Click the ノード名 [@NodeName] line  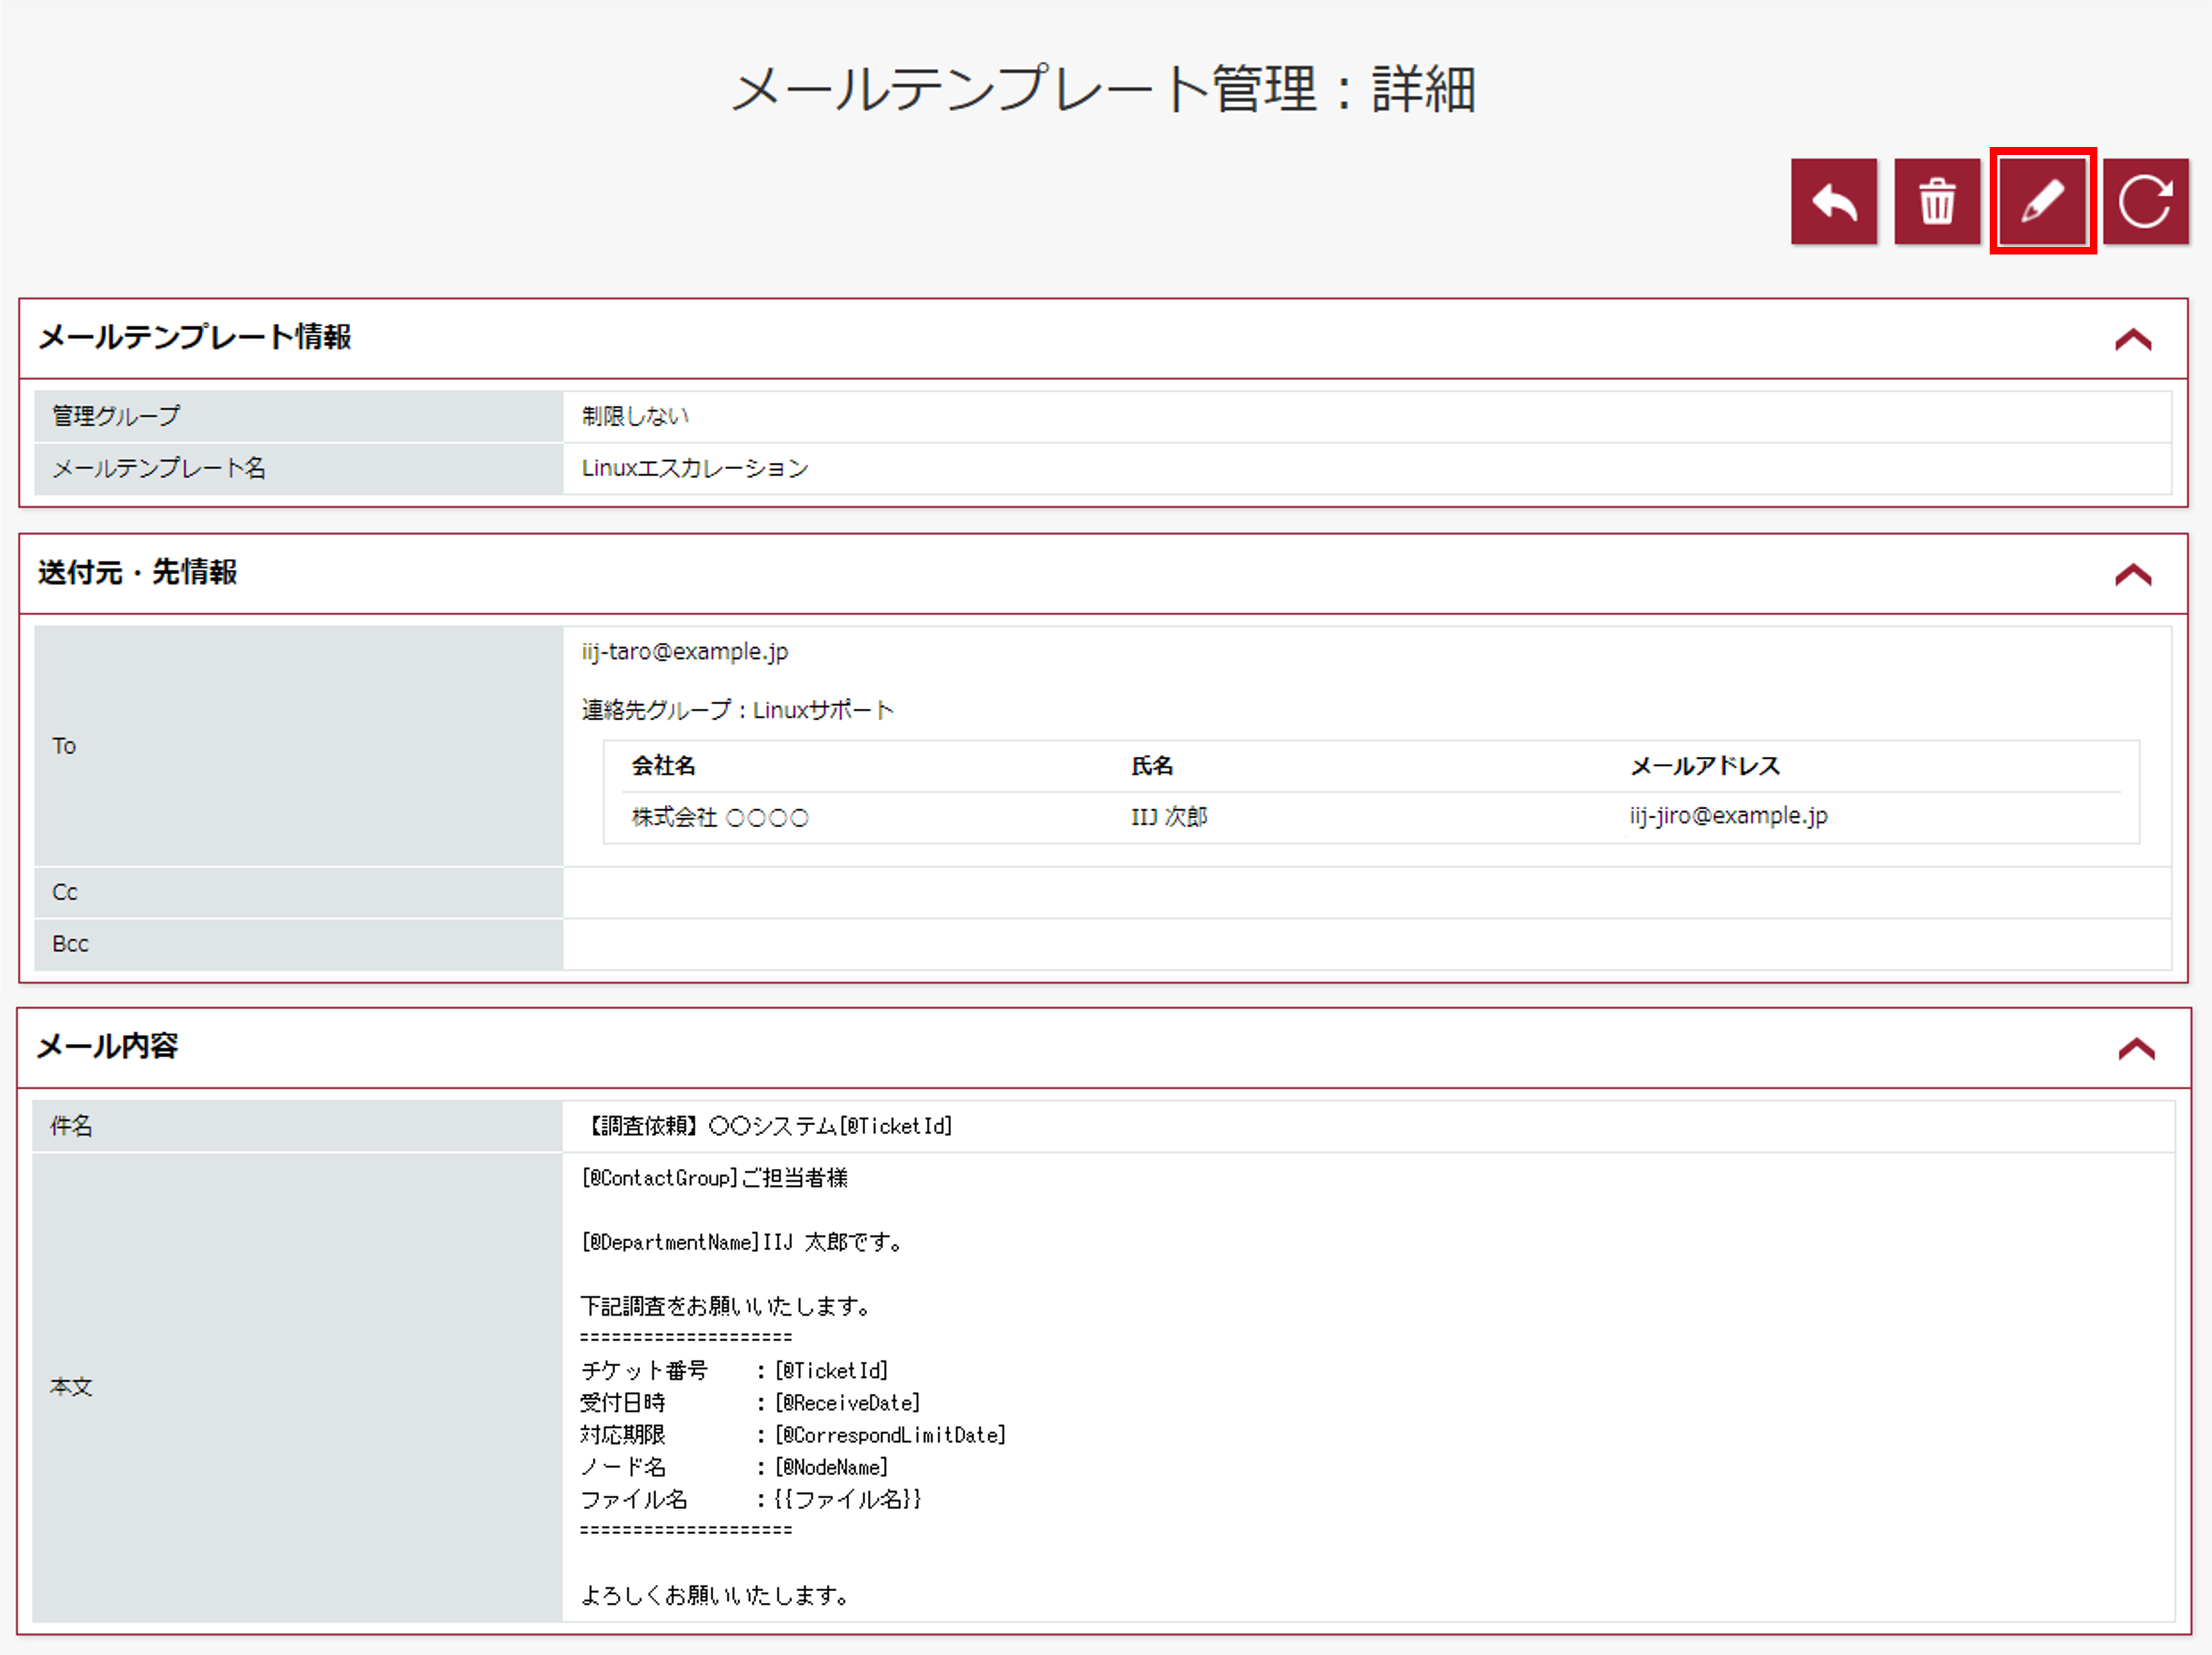click(734, 1467)
